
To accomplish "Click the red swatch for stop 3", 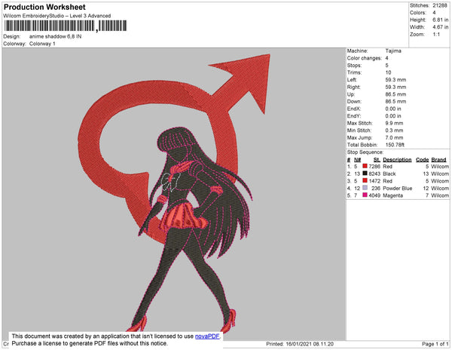I will click(x=365, y=180).
